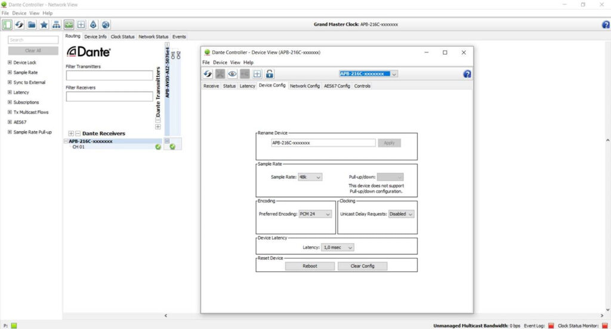Click the Apply button for Rename Device

[389, 143]
